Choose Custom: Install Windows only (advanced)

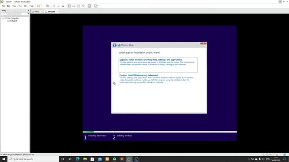(x=156, y=79)
